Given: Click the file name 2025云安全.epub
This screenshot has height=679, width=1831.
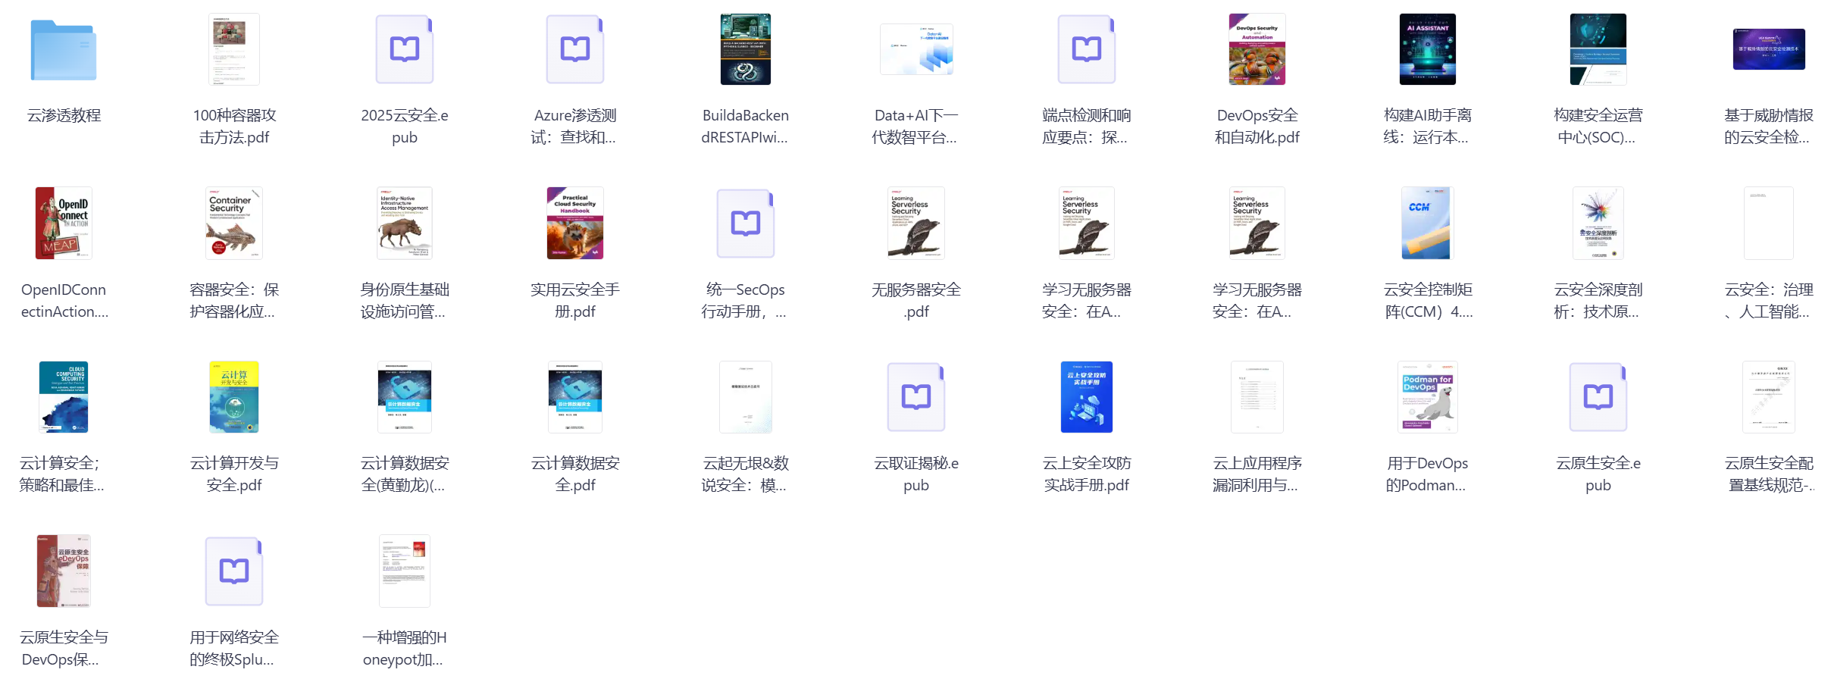Looking at the screenshot, I should pos(405,127).
